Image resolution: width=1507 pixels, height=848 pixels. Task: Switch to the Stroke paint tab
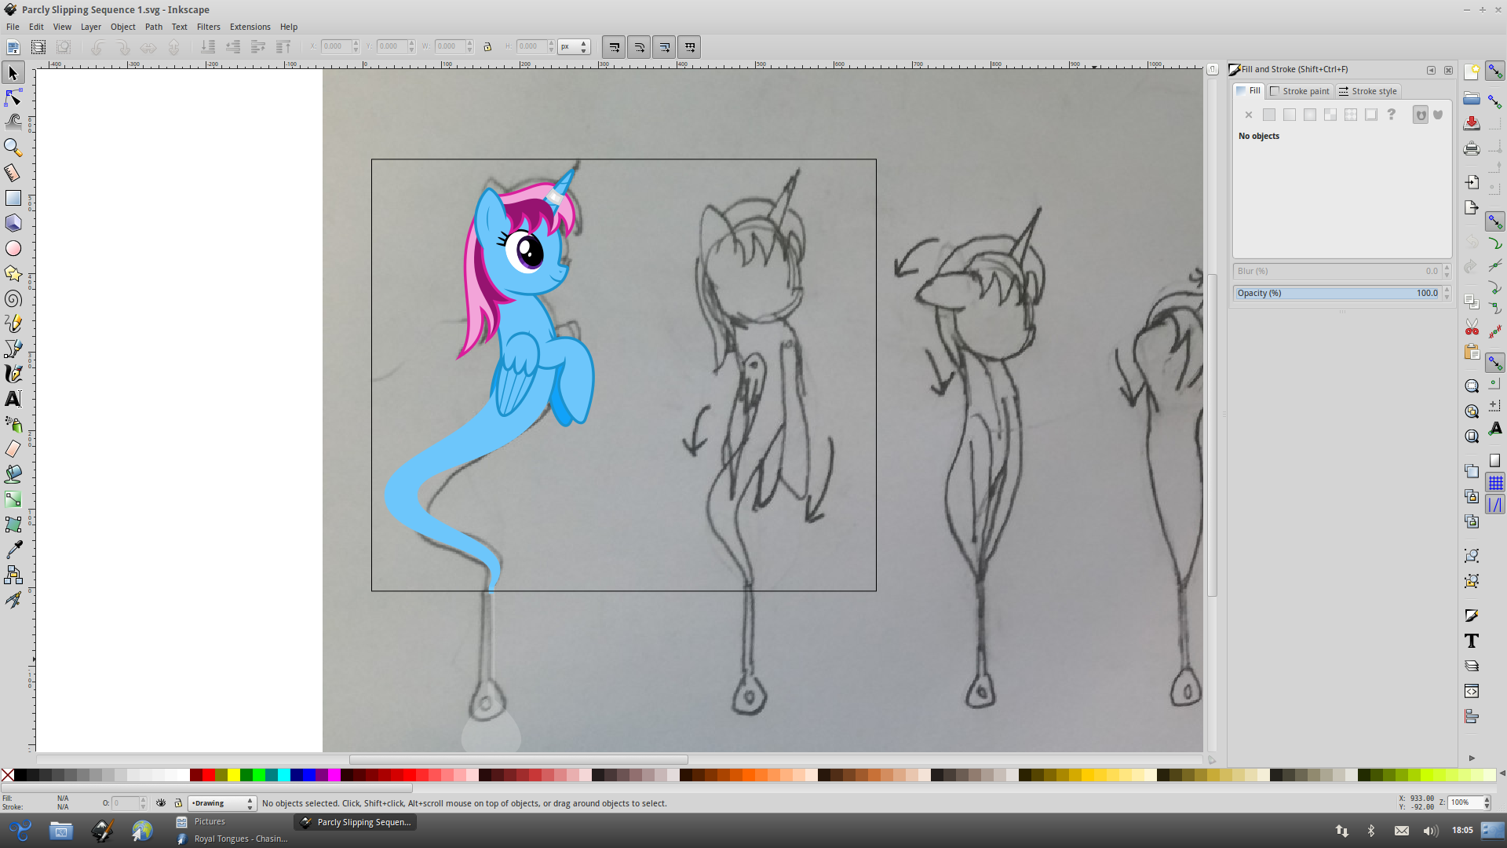click(x=1300, y=91)
